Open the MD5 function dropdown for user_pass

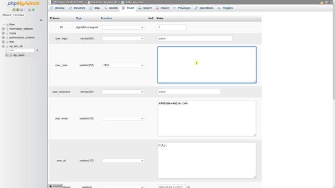(x=123, y=65)
